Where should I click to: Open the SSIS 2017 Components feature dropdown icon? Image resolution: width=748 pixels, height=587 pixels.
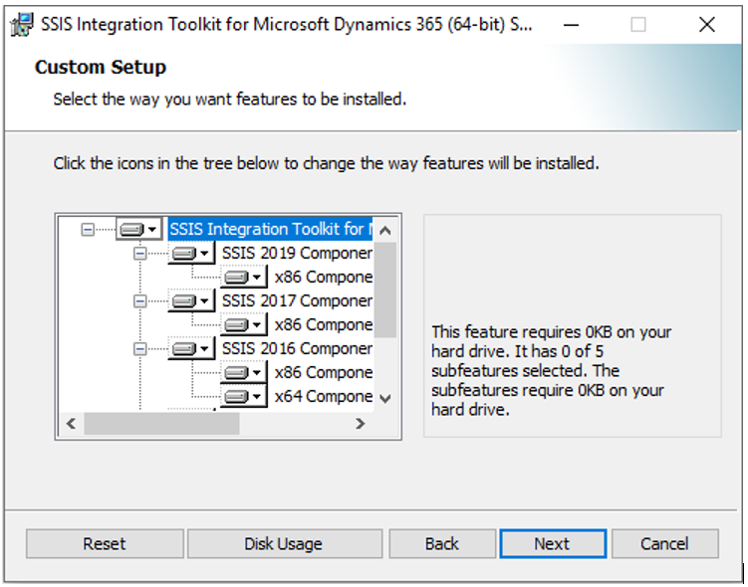point(191,301)
